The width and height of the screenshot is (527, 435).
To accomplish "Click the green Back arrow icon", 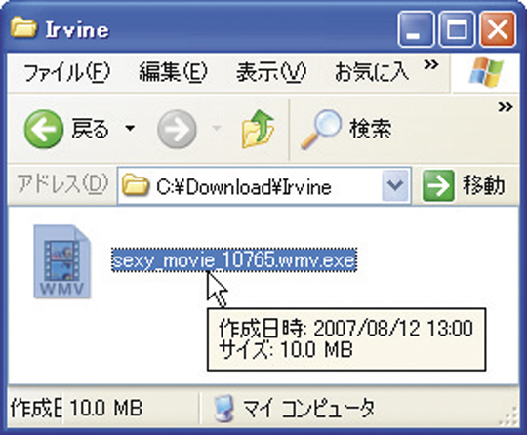I will (44, 129).
